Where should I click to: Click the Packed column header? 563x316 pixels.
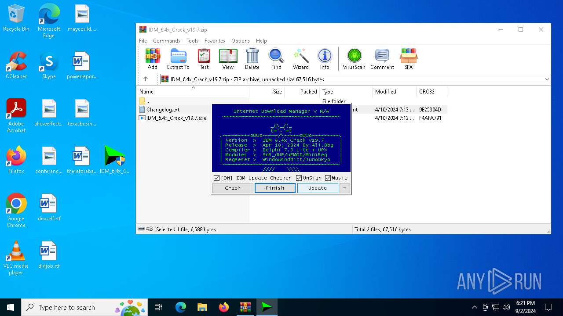click(x=302, y=92)
